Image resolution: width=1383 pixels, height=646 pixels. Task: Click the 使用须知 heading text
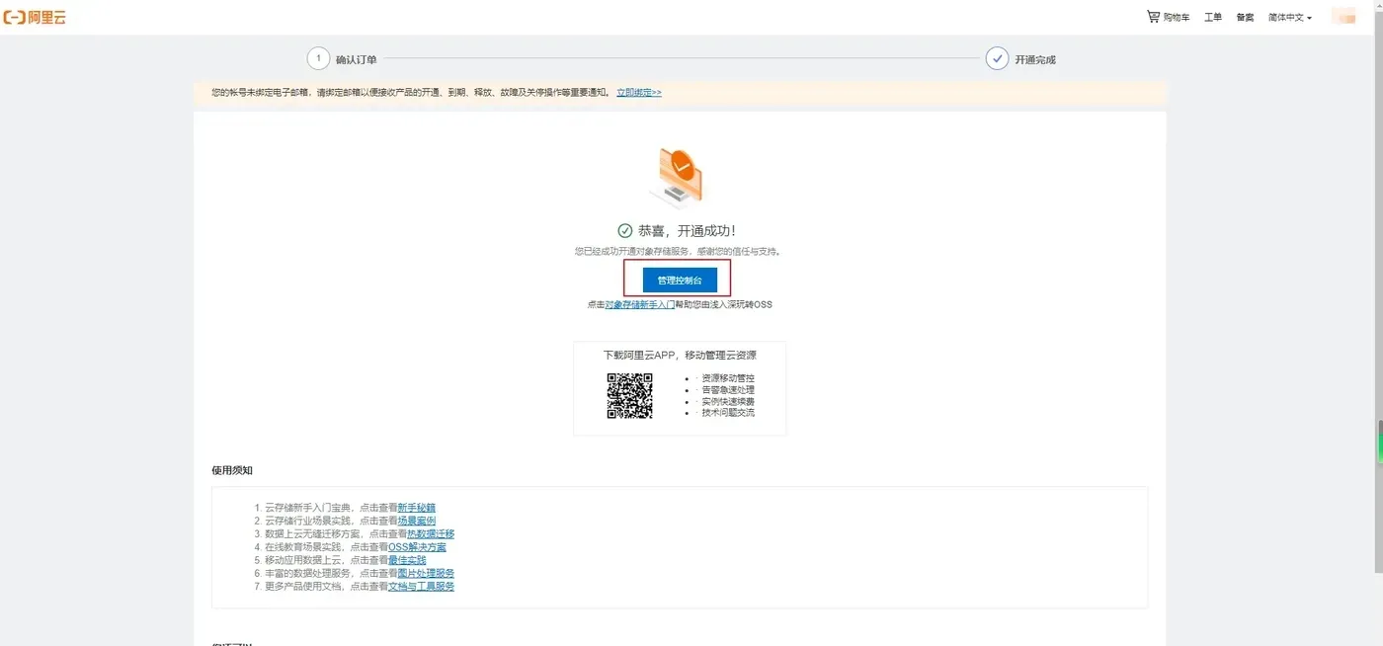[232, 470]
